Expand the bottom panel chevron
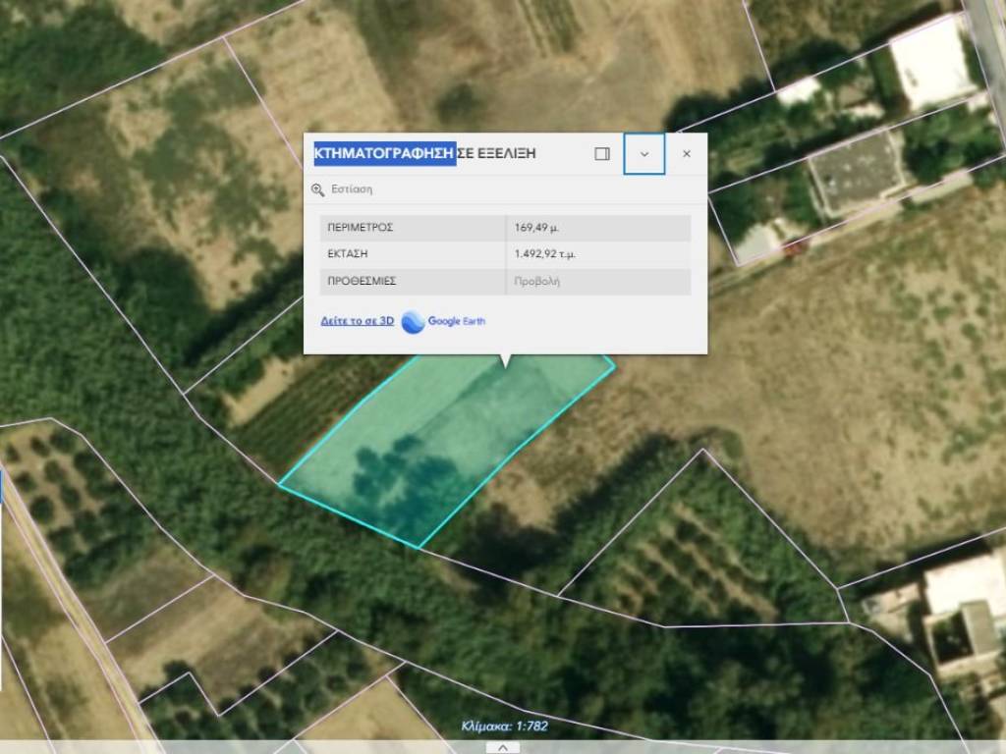Screen dimensions: 1006x754 pyautogui.click(x=502, y=747)
